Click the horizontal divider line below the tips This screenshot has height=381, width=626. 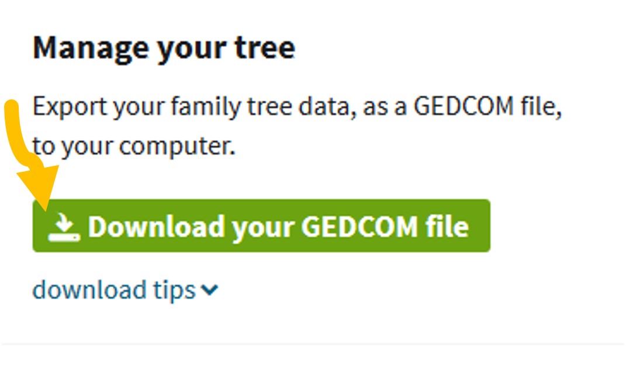[313, 344]
